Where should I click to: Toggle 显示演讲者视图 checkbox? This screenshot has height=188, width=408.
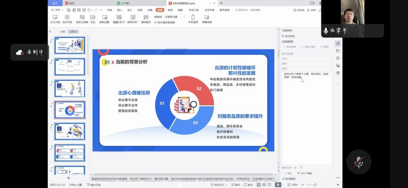[156, 22]
